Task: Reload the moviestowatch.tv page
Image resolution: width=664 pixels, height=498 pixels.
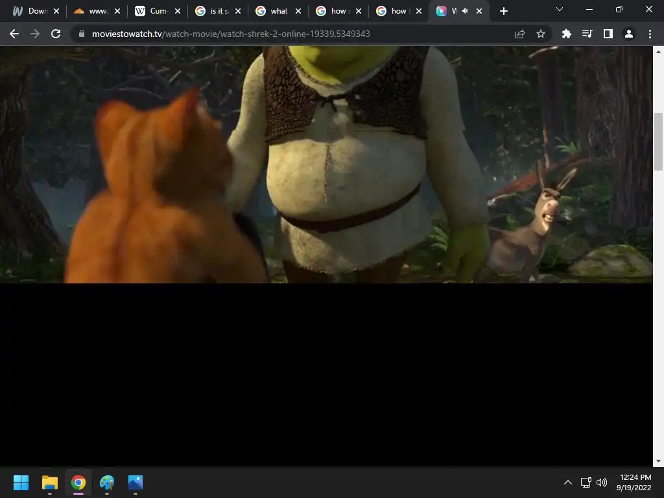Action: pos(56,34)
